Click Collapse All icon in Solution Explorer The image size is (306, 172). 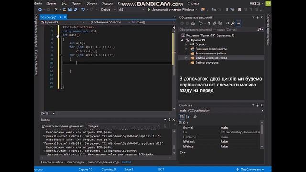(215, 23)
